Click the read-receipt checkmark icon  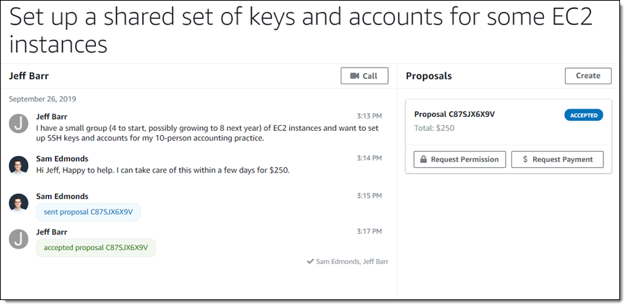[310, 262]
